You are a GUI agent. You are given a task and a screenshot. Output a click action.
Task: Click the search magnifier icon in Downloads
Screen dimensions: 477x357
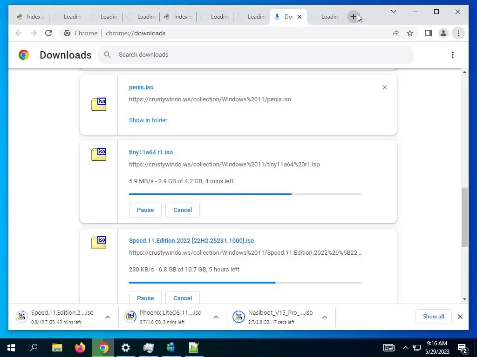coord(107,55)
